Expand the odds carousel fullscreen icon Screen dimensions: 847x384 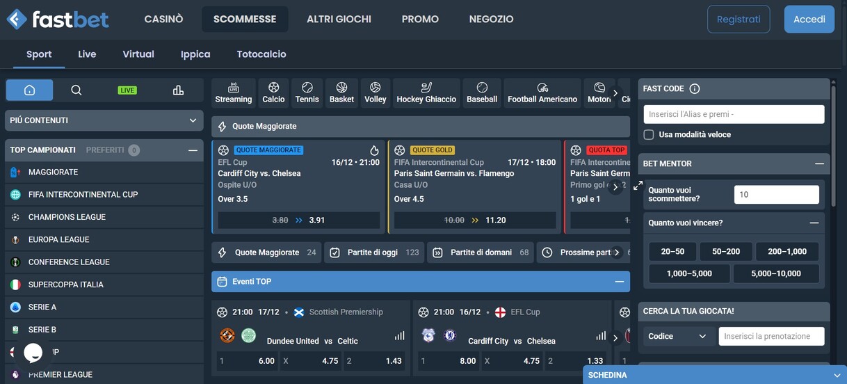pyautogui.click(x=638, y=186)
